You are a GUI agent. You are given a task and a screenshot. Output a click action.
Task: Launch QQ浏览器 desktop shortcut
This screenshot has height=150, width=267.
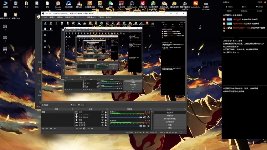coord(69,5)
